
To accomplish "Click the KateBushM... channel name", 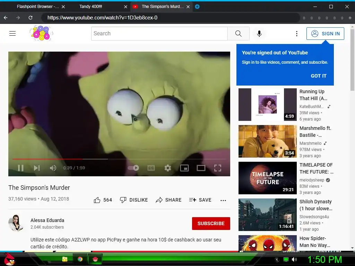I will [x=312, y=107].
